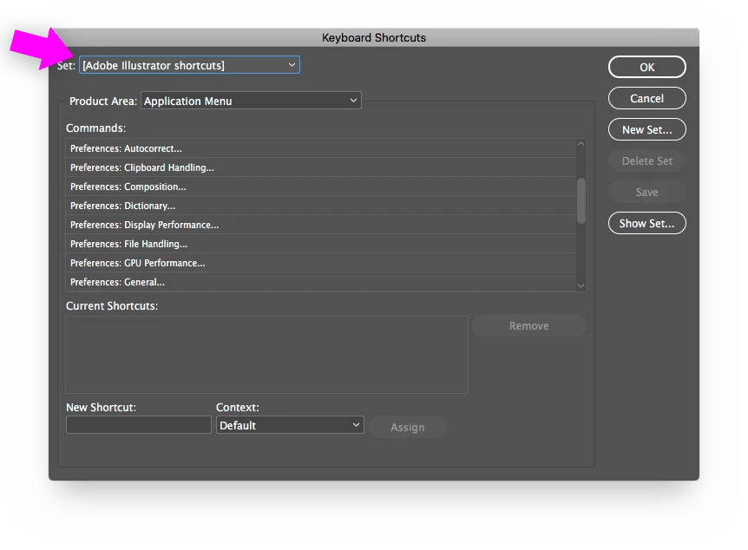Open the Product Area dropdown
The width and height of the screenshot is (748, 550).
coord(251,101)
